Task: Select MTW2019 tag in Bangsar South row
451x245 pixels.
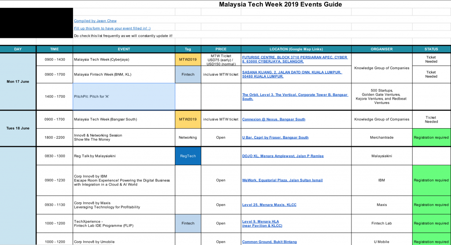Action: (188, 119)
